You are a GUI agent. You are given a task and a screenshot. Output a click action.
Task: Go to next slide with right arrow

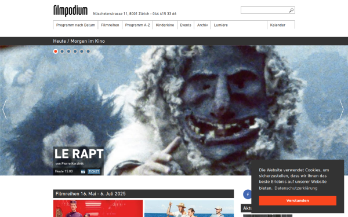(x=342, y=109)
